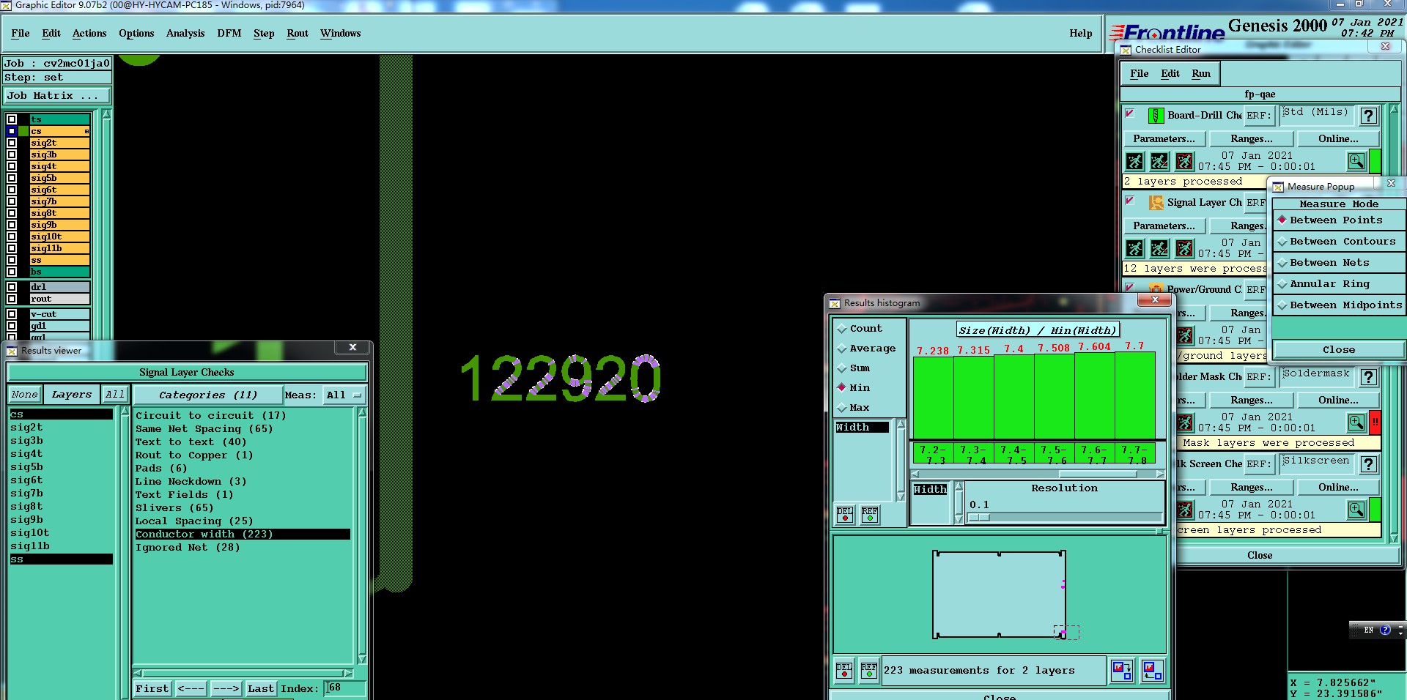Click Board-Drill Parameters button
This screenshot has height=700, width=1407.
tap(1164, 139)
